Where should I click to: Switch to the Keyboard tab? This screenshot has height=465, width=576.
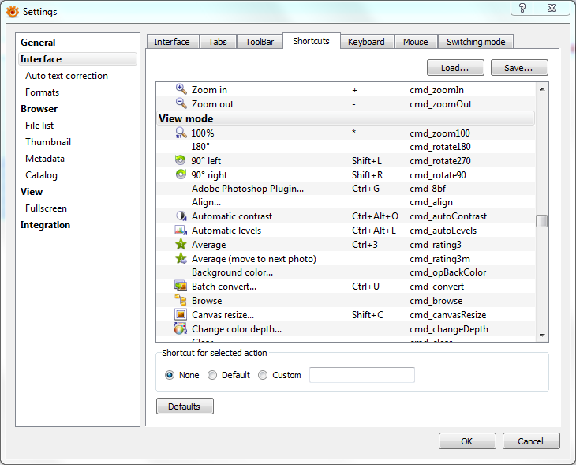(x=366, y=42)
